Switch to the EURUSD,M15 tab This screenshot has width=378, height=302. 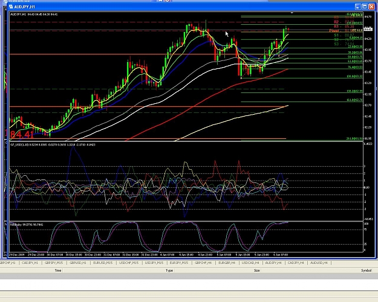point(103,263)
